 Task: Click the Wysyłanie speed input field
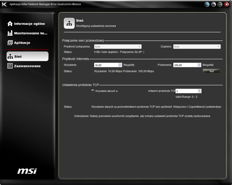click(106, 65)
